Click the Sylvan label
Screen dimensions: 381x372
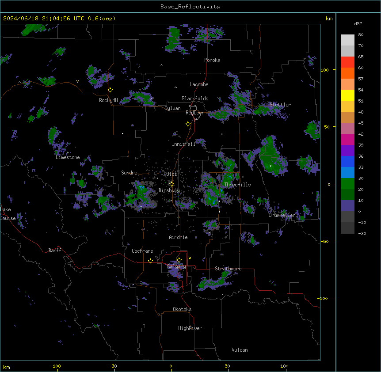coord(172,108)
